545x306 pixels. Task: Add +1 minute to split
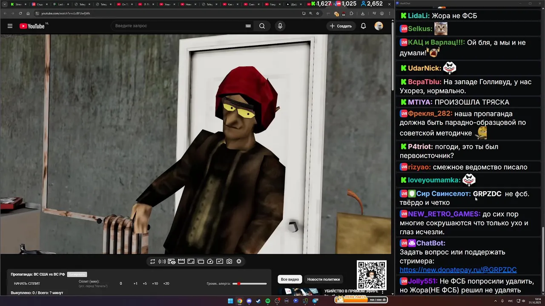point(135,283)
